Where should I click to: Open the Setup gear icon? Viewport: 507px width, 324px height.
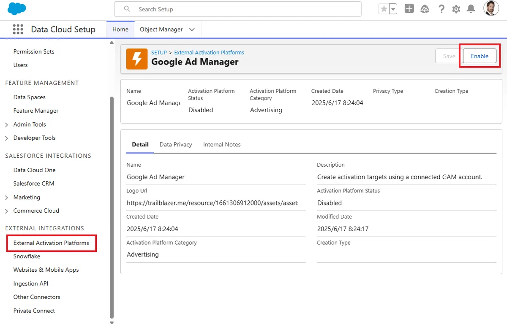pyautogui.click(x=456, y=9)
